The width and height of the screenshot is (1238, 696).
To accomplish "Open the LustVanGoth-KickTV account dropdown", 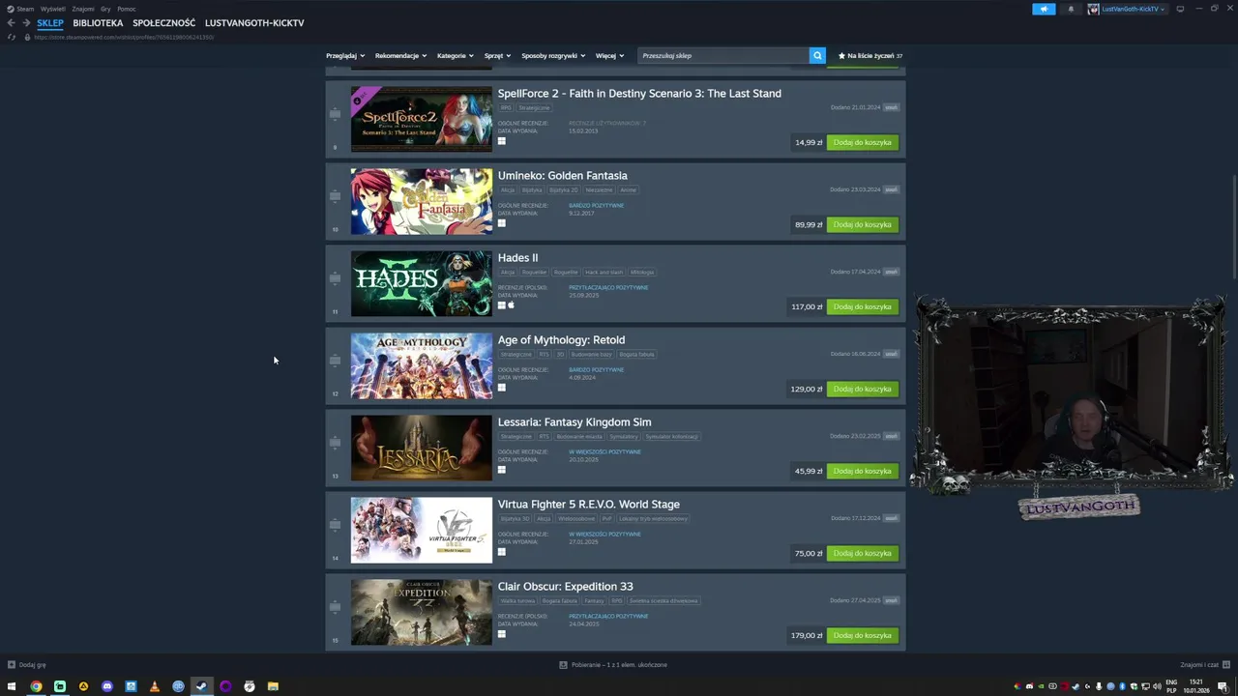I will 1133,9.
